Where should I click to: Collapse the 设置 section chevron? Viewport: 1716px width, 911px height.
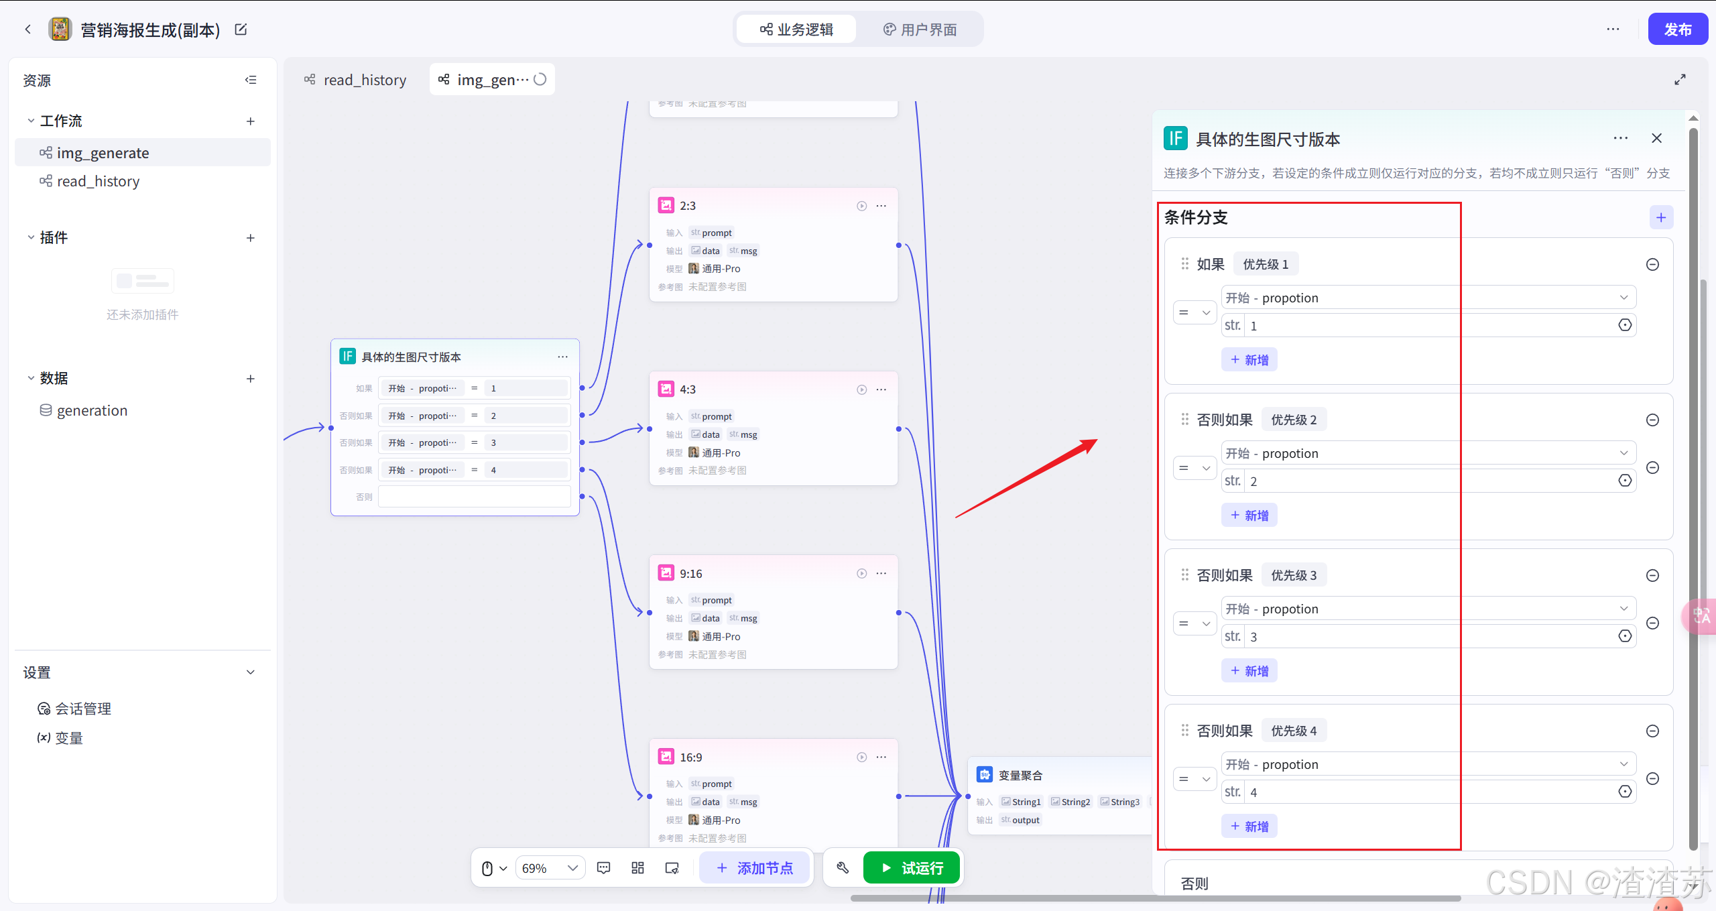tap(251, 672)
